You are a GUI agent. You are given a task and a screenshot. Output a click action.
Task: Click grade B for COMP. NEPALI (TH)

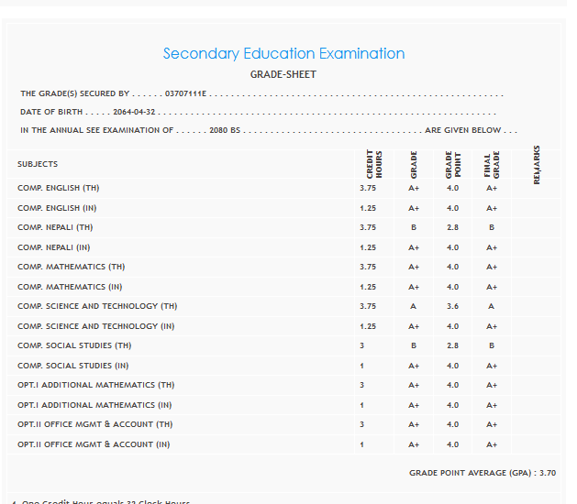click(x=414, y=227)
